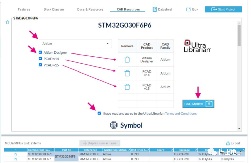Click the PCAD v14 cell in CAD Product column
The image size is (251, 163).
(147, 73)
